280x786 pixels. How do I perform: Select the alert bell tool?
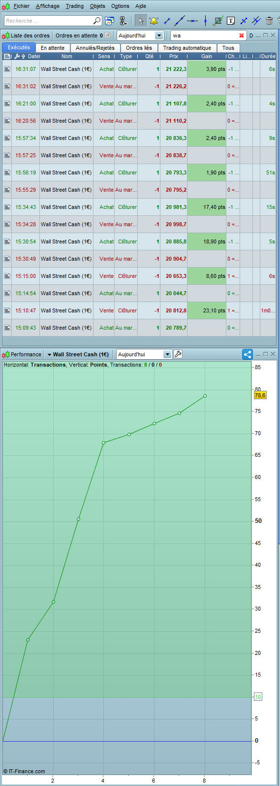click(x=154, y=21)
